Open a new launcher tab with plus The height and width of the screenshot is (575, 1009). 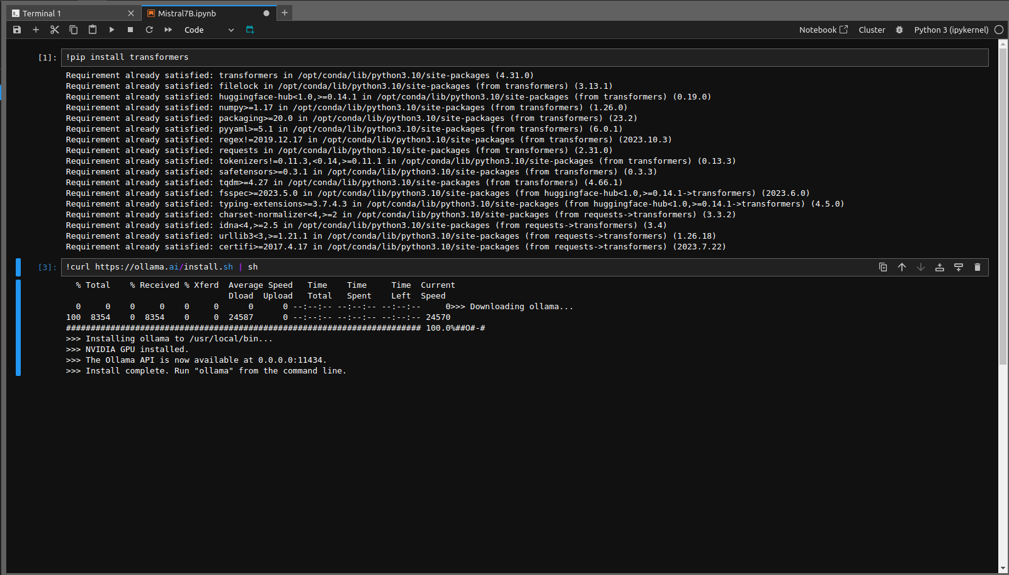point(285,13)
